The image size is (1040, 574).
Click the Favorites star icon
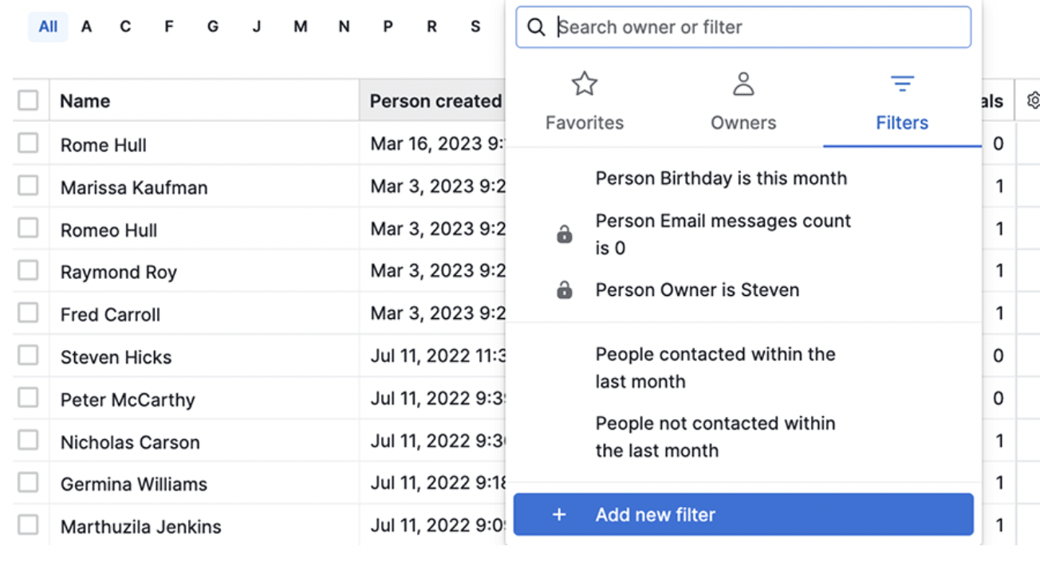tap(585, 85)
